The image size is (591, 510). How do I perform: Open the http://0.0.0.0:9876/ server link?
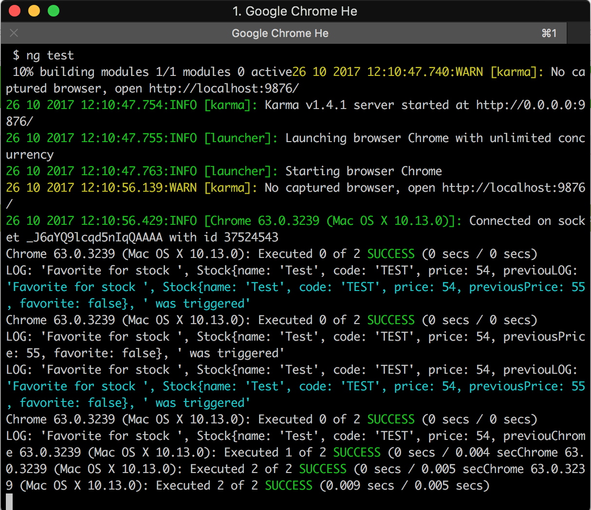coord(534,105)
